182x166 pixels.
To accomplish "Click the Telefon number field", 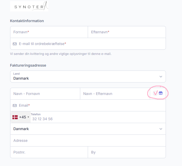I will (x=97, y=119).
